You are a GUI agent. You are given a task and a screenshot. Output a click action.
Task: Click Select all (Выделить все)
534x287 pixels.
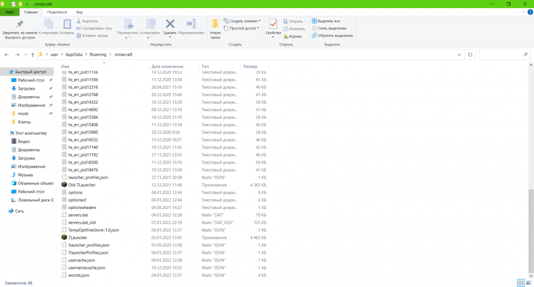326,21
